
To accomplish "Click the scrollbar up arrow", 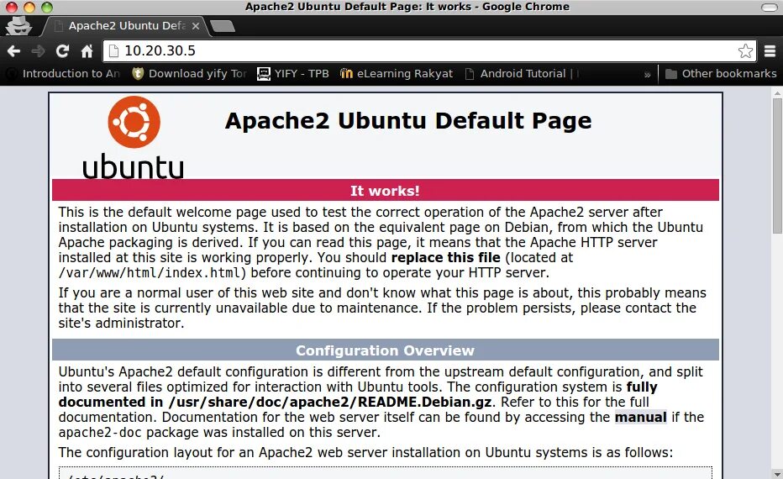I will (x=777, y=93).
